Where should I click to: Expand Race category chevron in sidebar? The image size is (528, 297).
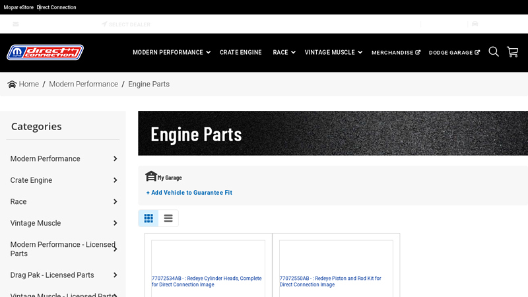click(115, 202)
